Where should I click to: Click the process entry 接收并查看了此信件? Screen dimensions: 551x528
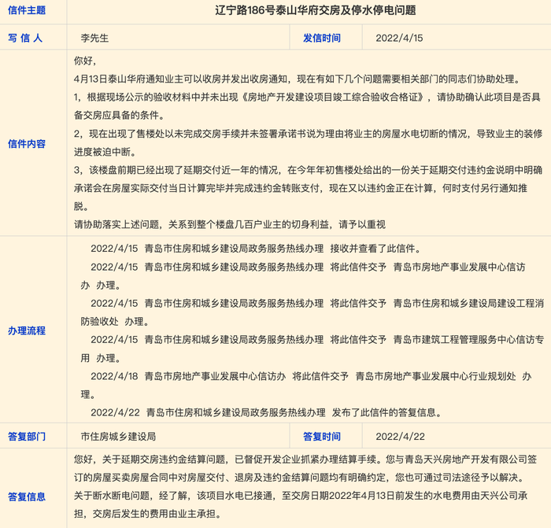point(256,249)
